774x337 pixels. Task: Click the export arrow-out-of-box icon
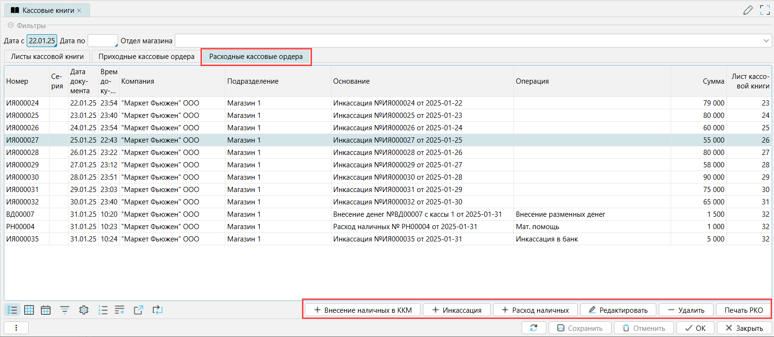[x=139, y=310]
